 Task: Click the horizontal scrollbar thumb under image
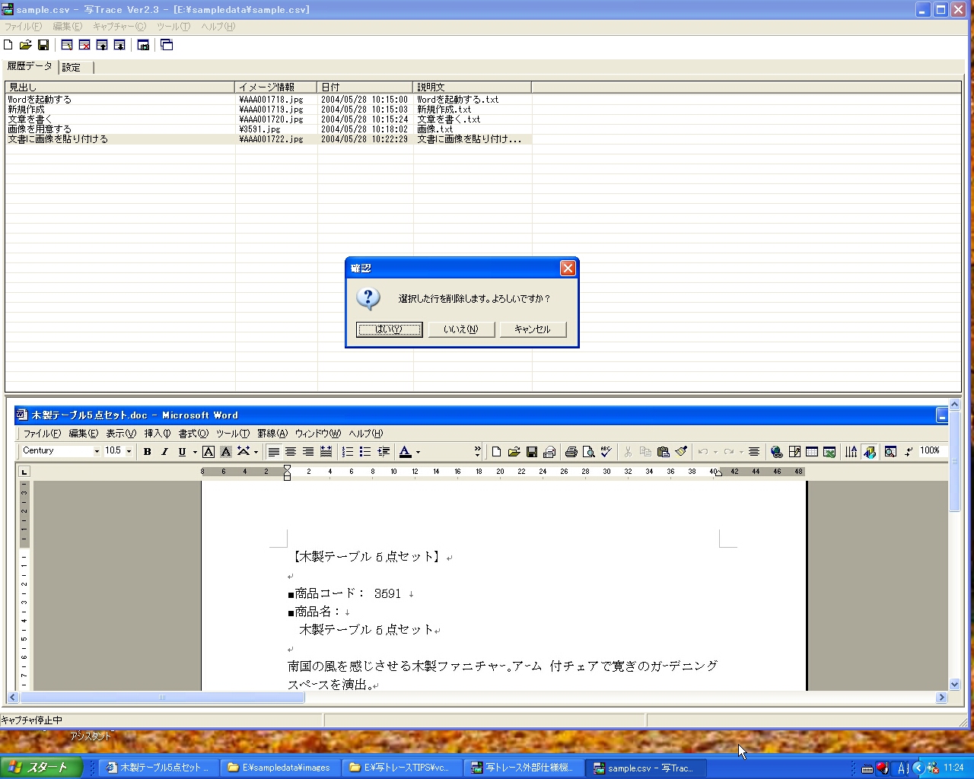[162, 698]
